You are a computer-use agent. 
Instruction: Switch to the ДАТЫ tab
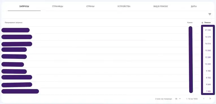pos(194,6)
